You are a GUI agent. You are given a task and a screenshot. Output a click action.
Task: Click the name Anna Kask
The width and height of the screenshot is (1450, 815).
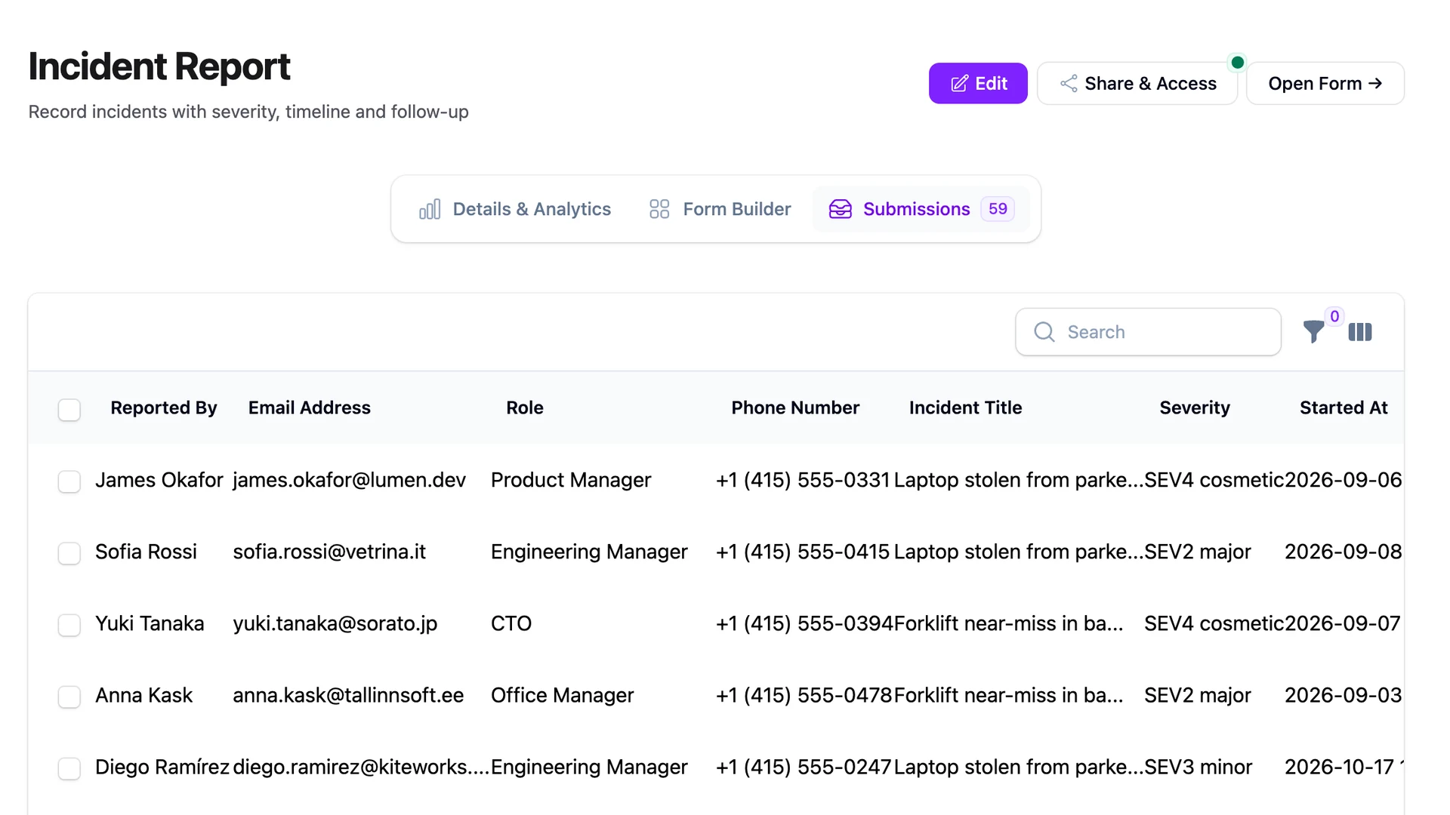tap(143, 695)
